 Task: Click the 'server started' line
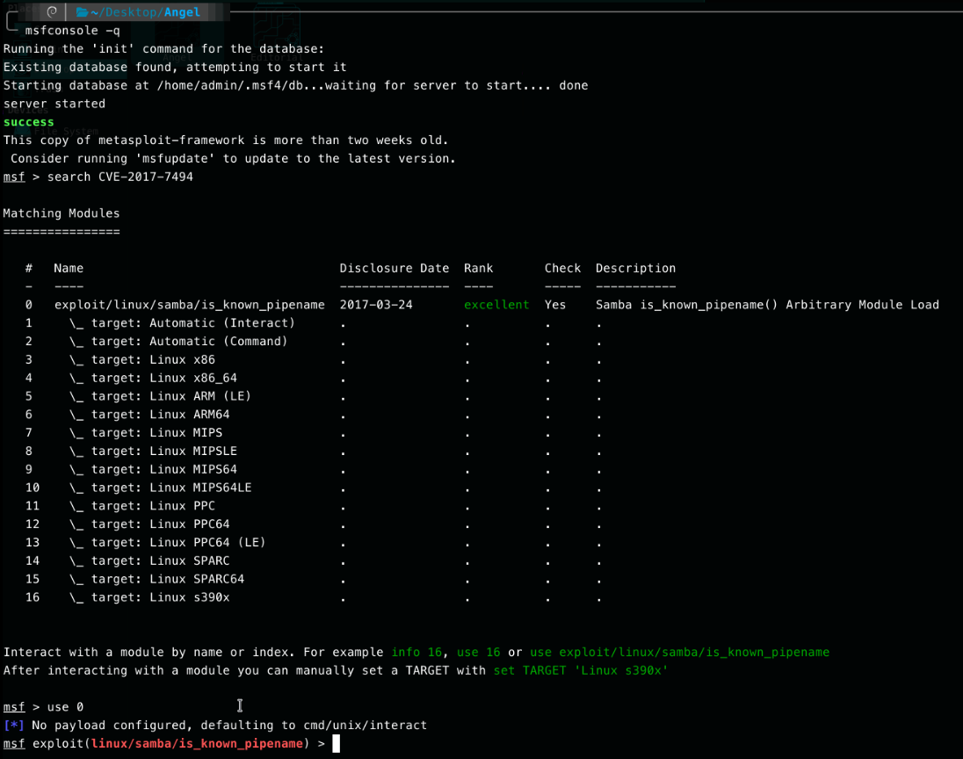tap(54, 104)
